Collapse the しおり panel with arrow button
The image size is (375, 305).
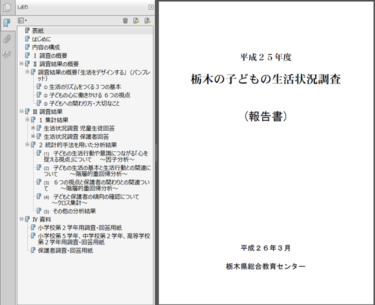[150, 7]
